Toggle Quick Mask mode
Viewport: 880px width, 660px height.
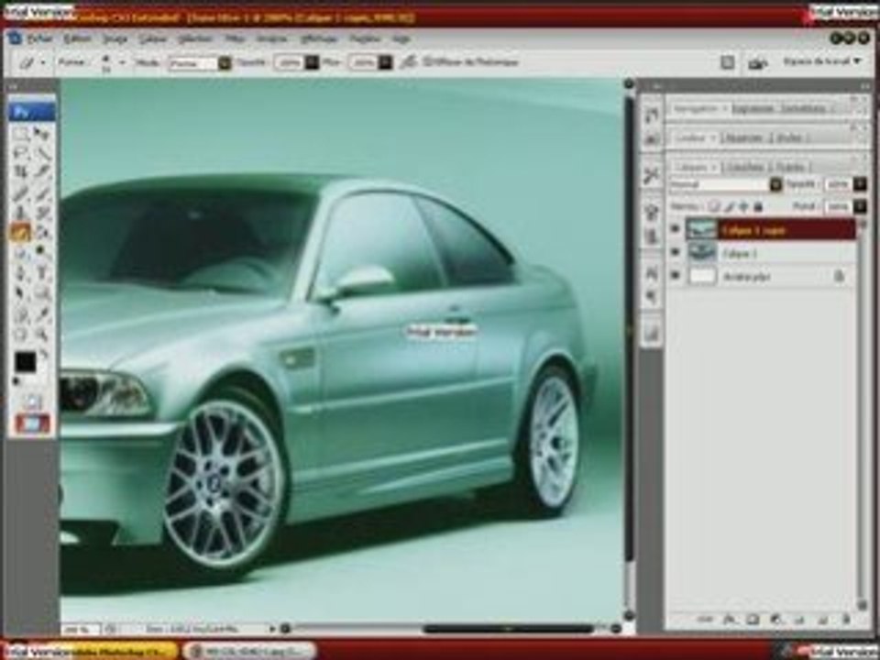[33, 400]
